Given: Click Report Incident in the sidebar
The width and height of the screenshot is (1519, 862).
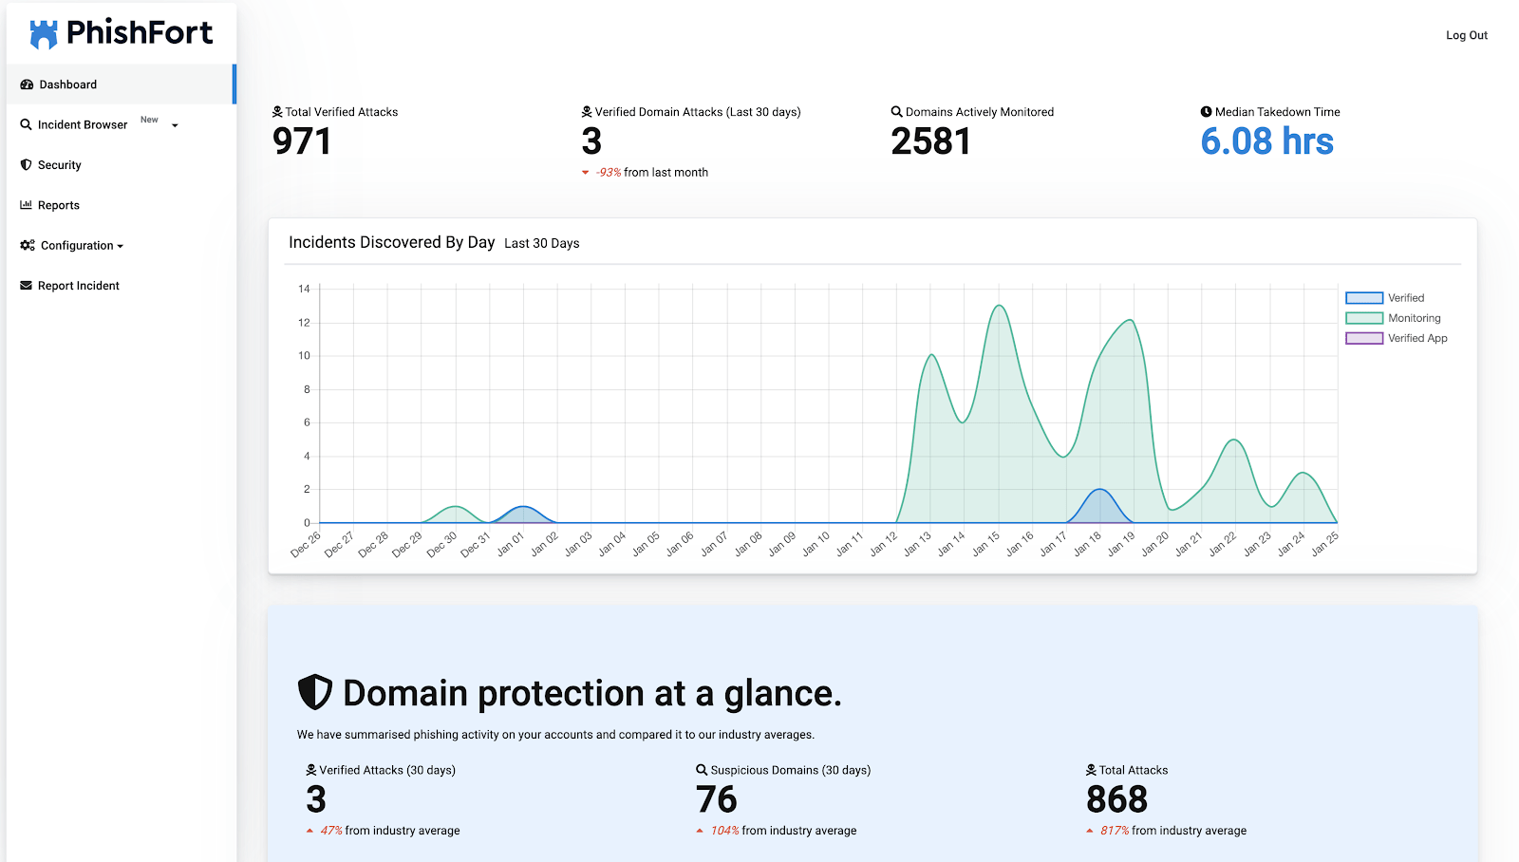Looking at the screenshot, I should click(78, 285).
